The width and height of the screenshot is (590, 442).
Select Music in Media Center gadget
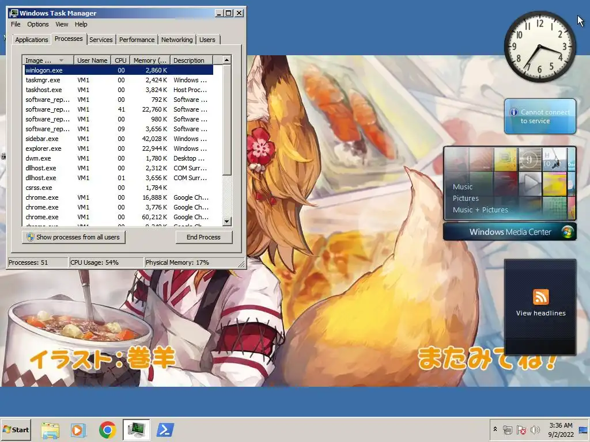coord(463,187)
